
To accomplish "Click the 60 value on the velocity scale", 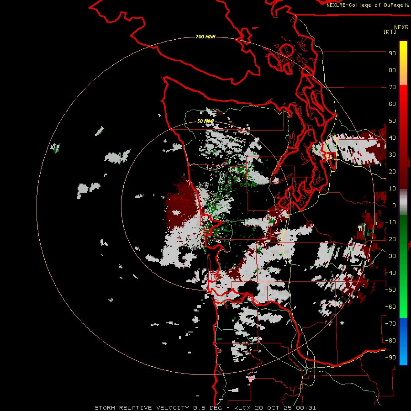I will pos(392,104).
